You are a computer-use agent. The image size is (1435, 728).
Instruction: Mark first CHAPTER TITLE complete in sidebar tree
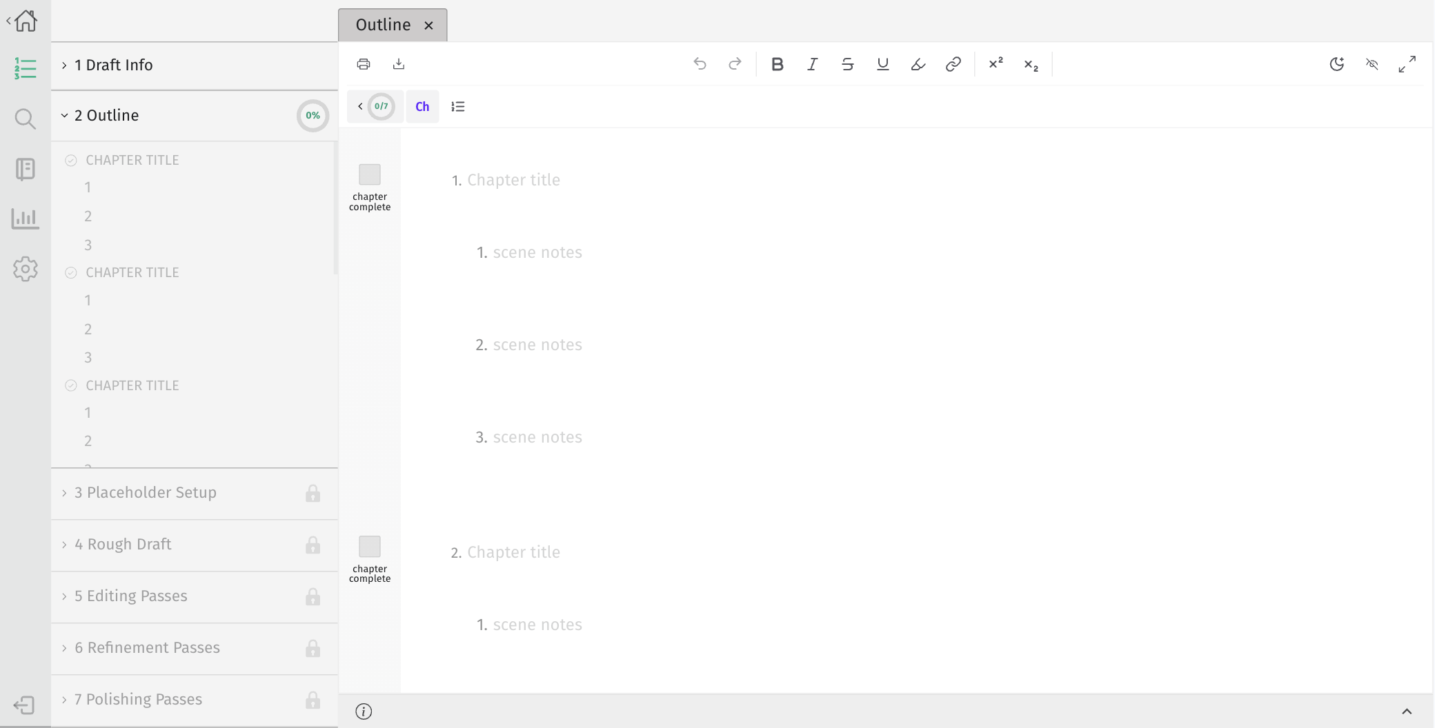pyautogui.click(x=71, y=161)
